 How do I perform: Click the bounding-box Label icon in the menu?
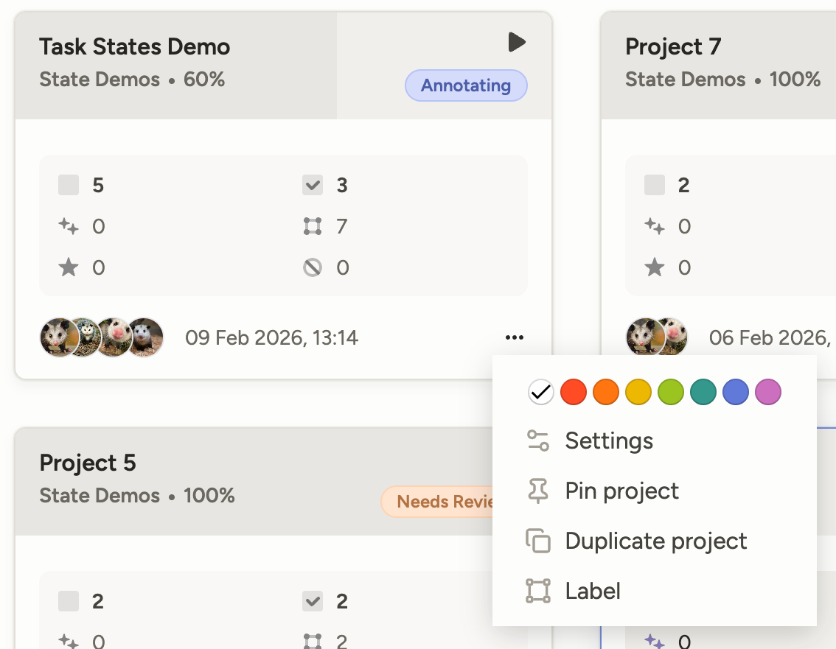538,591
